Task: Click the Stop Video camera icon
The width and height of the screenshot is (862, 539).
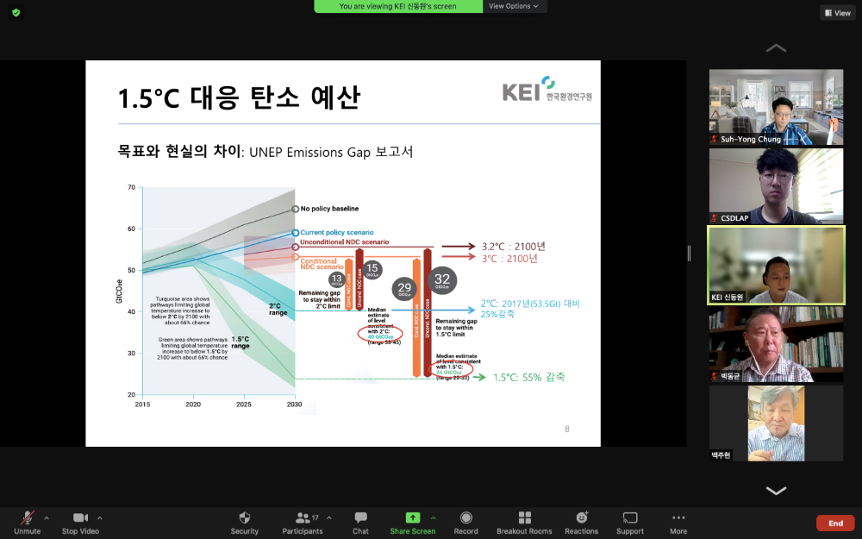Action: click(80, 517)
